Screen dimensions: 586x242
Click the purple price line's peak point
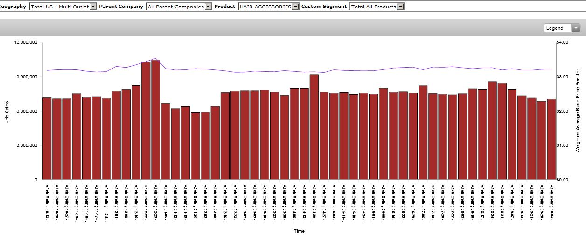tap(156, 58)
